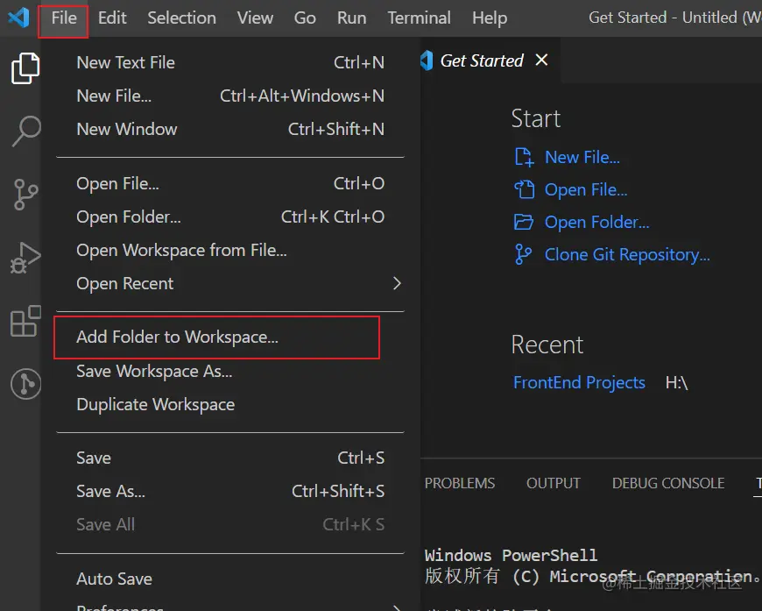Switch to the OUTPUT panel tab

click(553, 483)
